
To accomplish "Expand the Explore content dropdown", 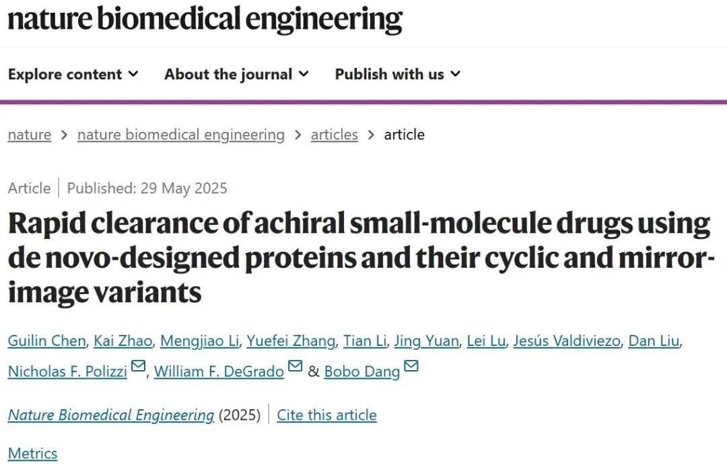I will (73, 74).
